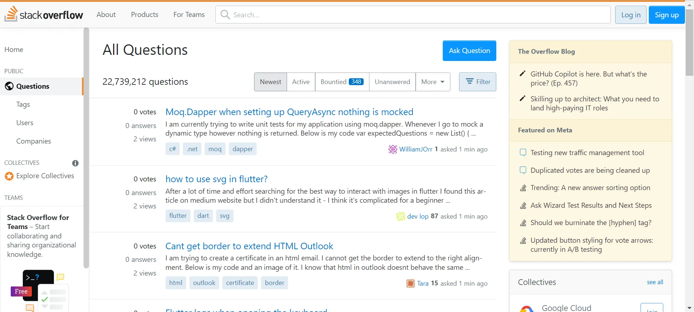Switch to the Active questions tab
The width and height of the screenshot is (694, 312).
[x=301, y=82]
